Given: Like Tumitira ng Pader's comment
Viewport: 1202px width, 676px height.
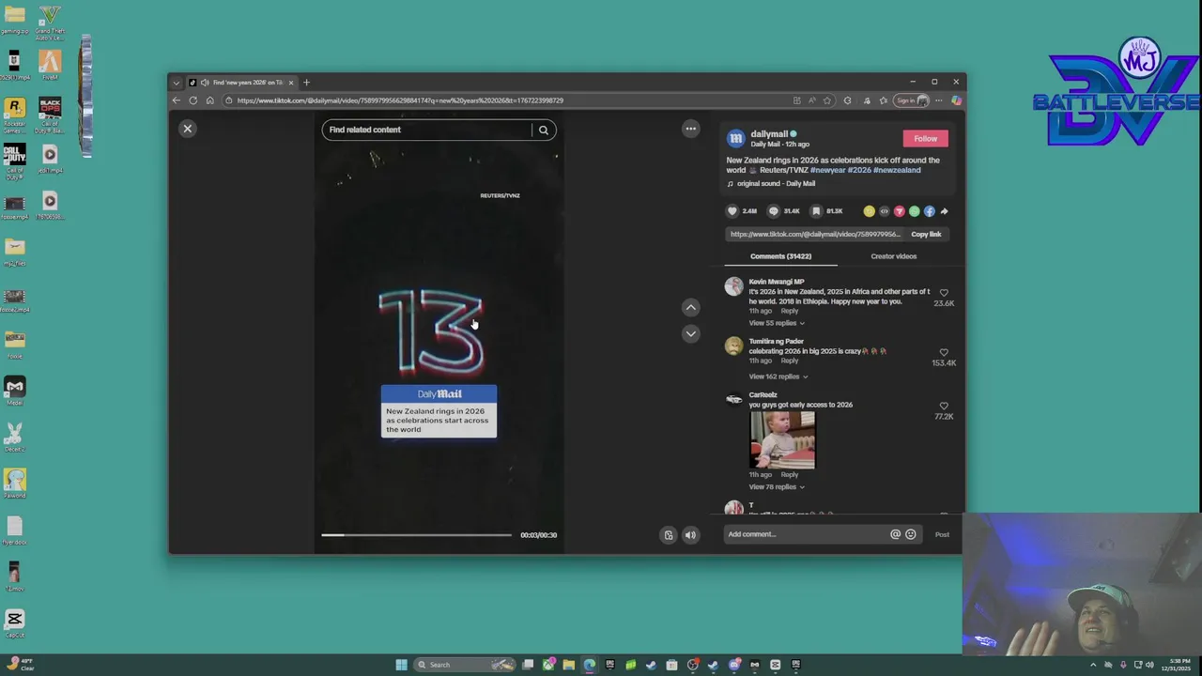Looking at the screenshot, I should pyautogui.click(x=944, y=353).
